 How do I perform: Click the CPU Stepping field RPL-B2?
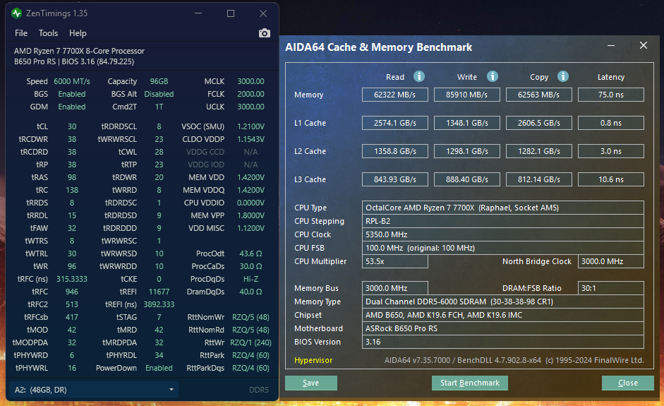(503, 221)
